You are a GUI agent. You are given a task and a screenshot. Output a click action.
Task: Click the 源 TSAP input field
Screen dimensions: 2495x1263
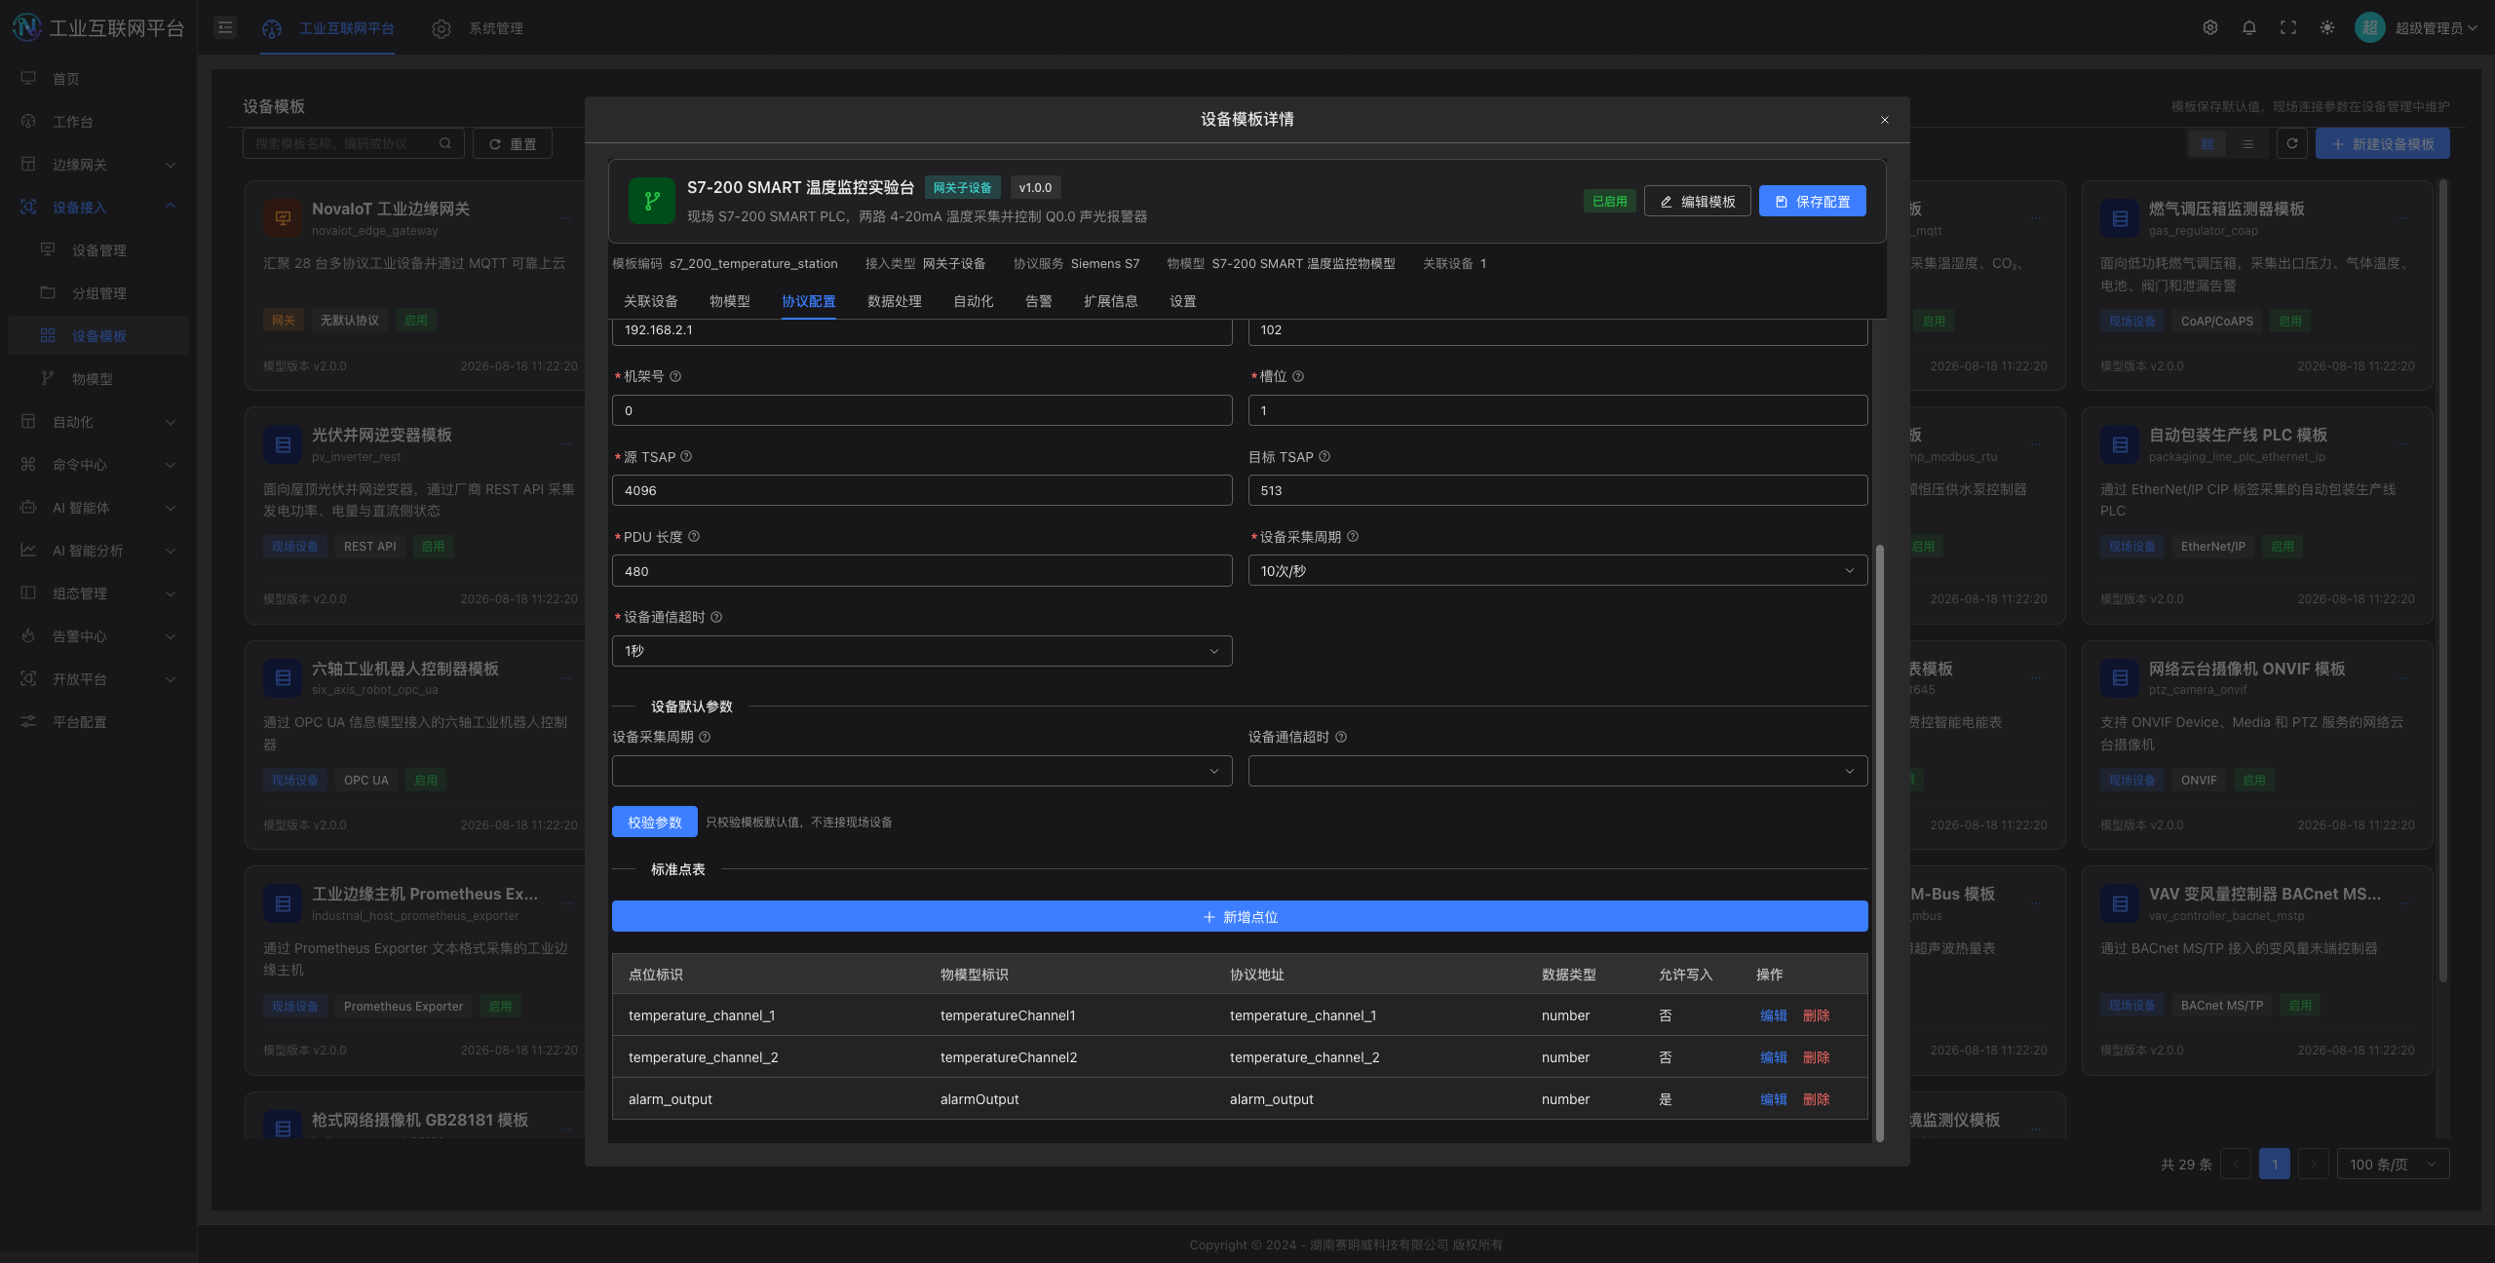(922, 490)
